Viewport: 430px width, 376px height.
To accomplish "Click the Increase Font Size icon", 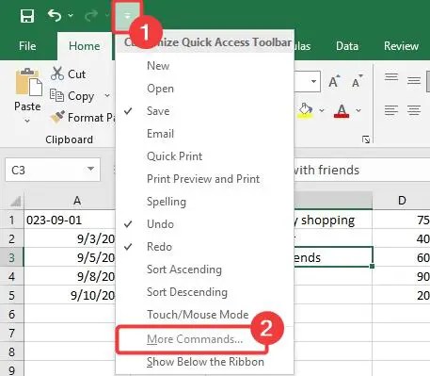I will pos(334,82).
